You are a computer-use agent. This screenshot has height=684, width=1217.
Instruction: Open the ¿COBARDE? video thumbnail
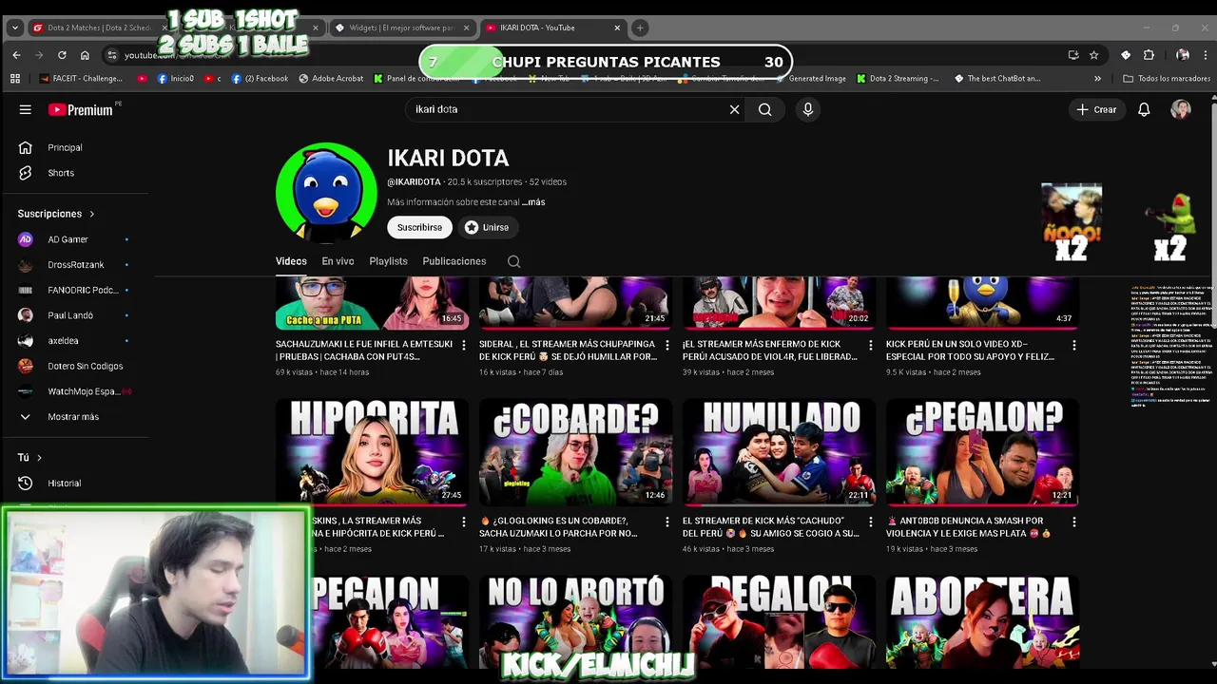(x=575, y=451)
